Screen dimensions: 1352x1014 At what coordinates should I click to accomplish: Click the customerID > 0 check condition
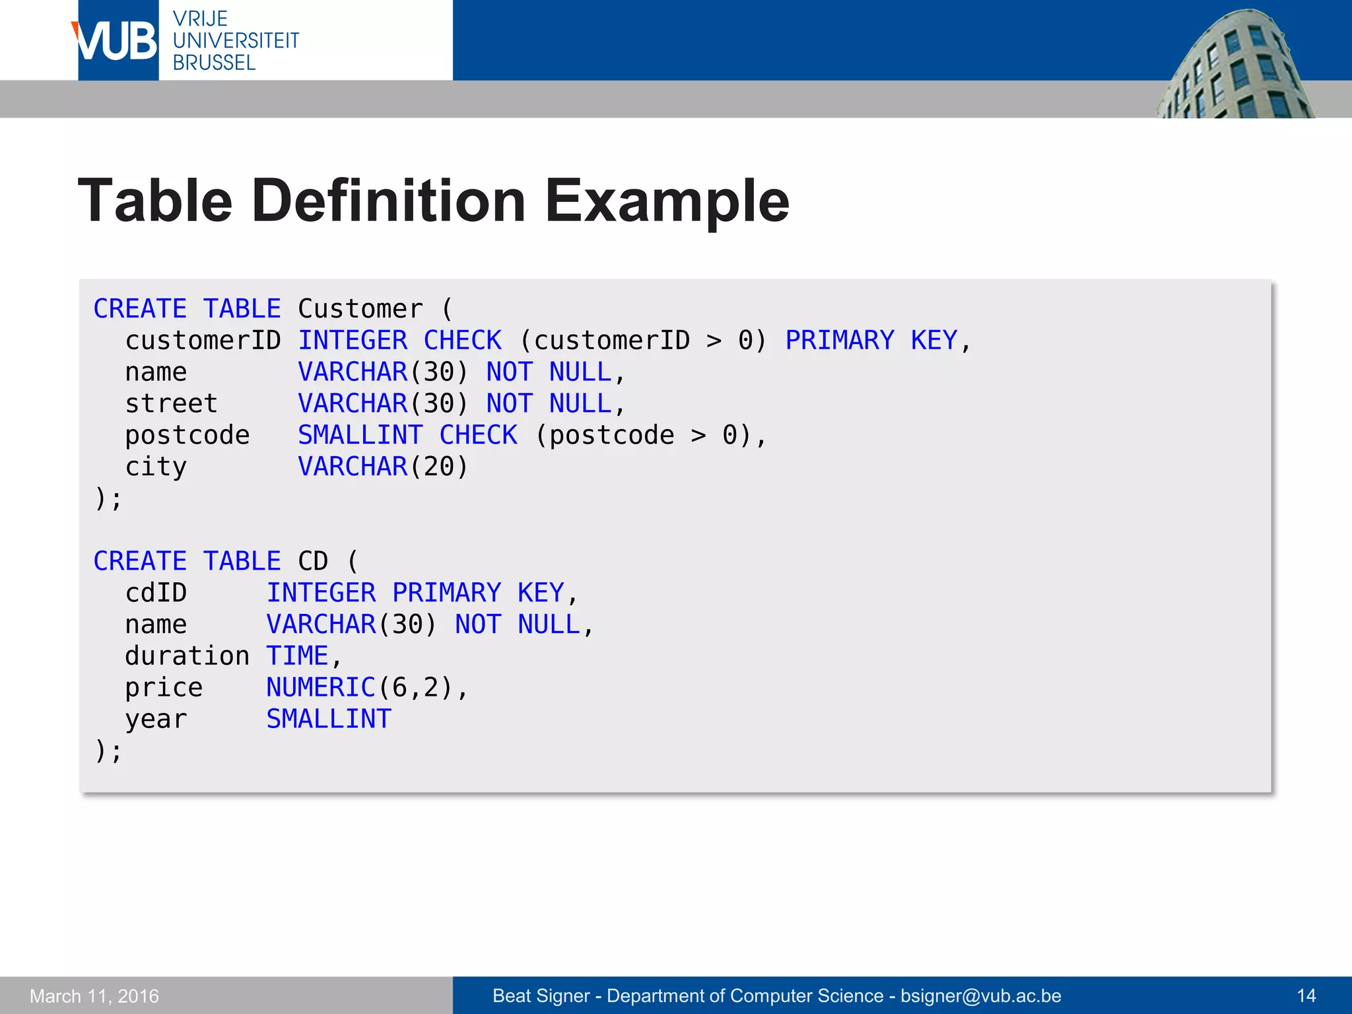(x=643, y=341)
